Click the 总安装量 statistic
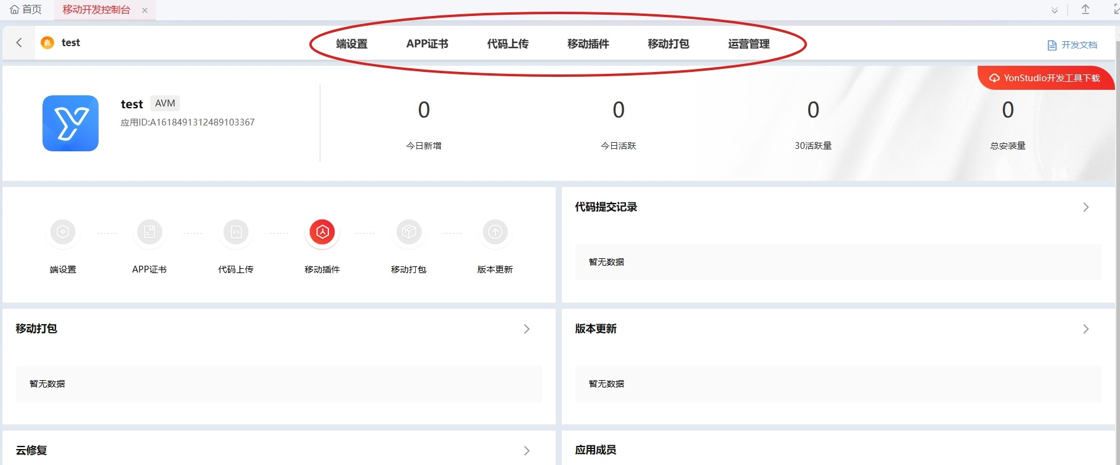1120x465 pixels. (1008, 126)
